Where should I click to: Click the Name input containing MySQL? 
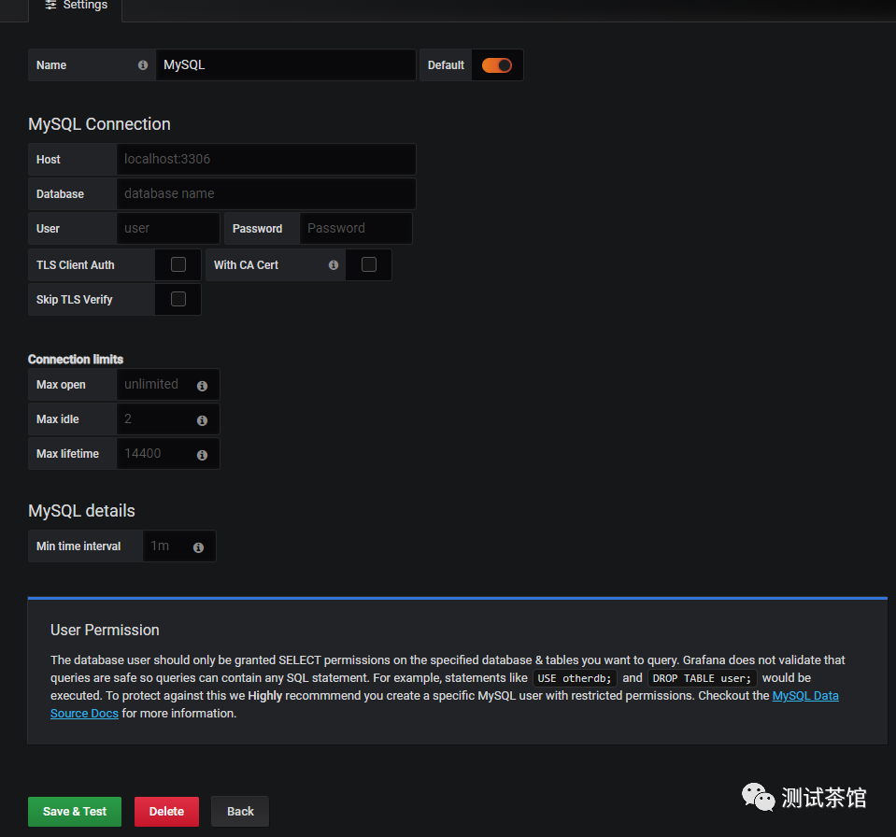coord(286,64)
